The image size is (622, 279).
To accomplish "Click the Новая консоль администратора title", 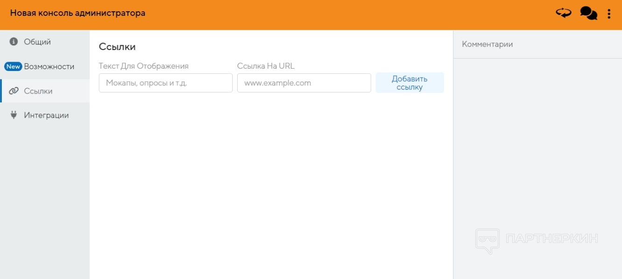I will coord(78,13).
